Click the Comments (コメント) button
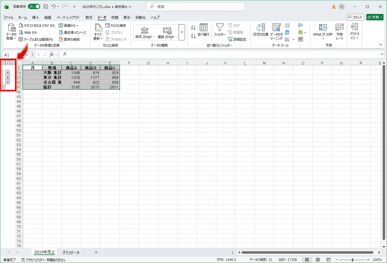Image resolution: width=387 pixels, height=263 pixels. 355,17
